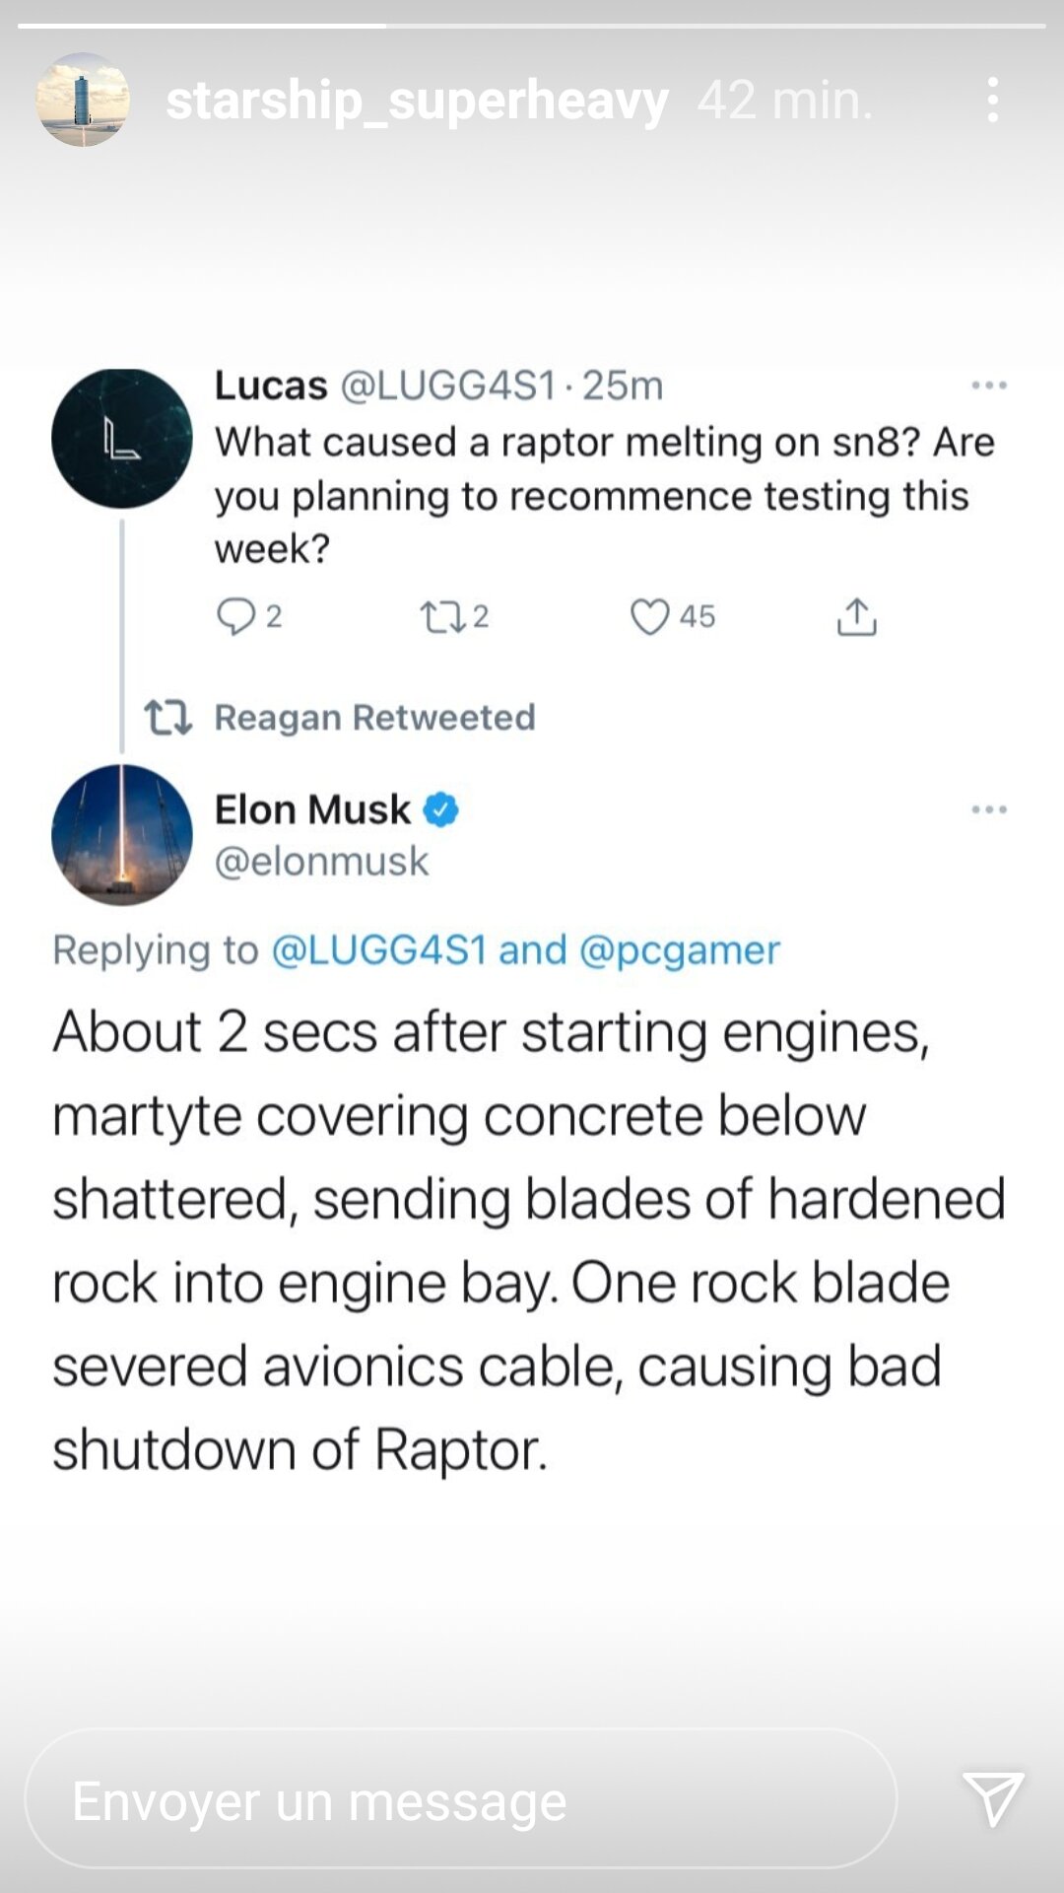1064x1893 pixels.
Task: Click Elon Musk's profile avatar
Action: pyautogui.click(x=121, y=834)
